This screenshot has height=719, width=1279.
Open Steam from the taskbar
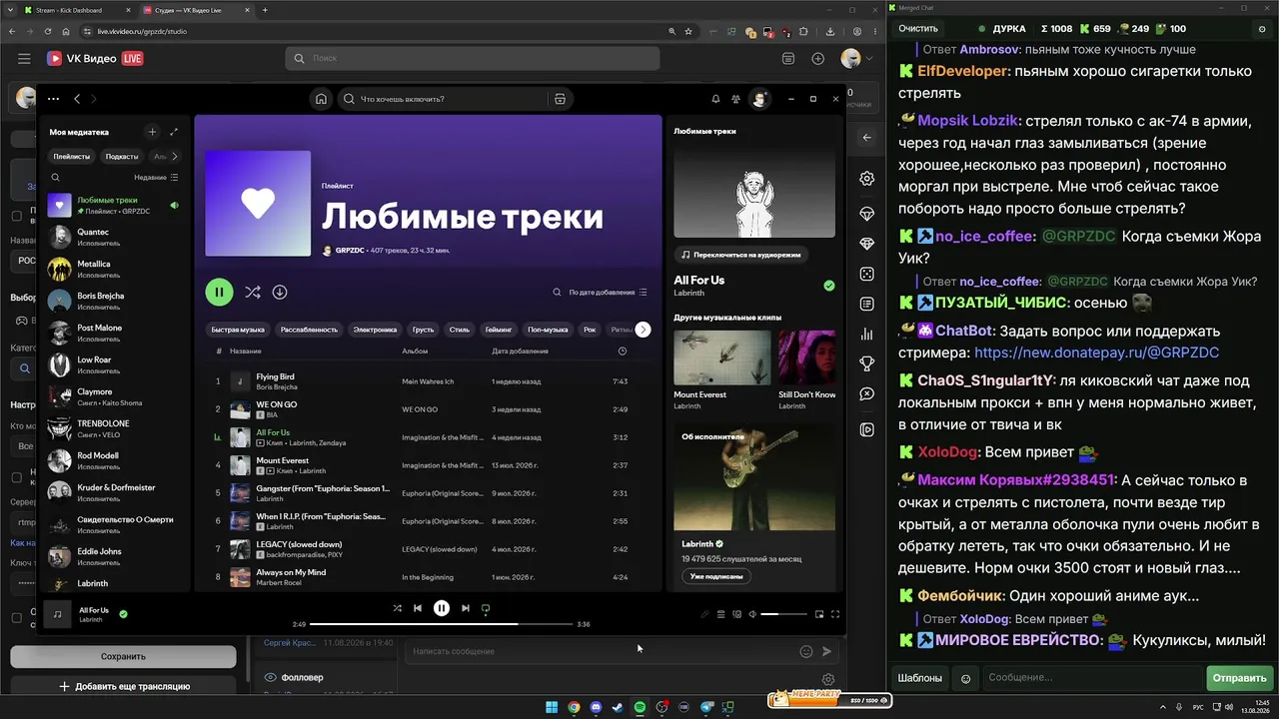coord(619,707)
